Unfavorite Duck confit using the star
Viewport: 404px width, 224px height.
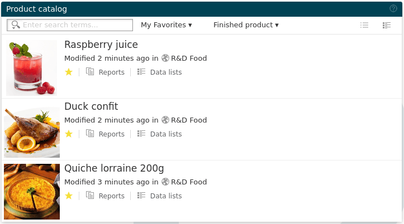tap(69, 134)
